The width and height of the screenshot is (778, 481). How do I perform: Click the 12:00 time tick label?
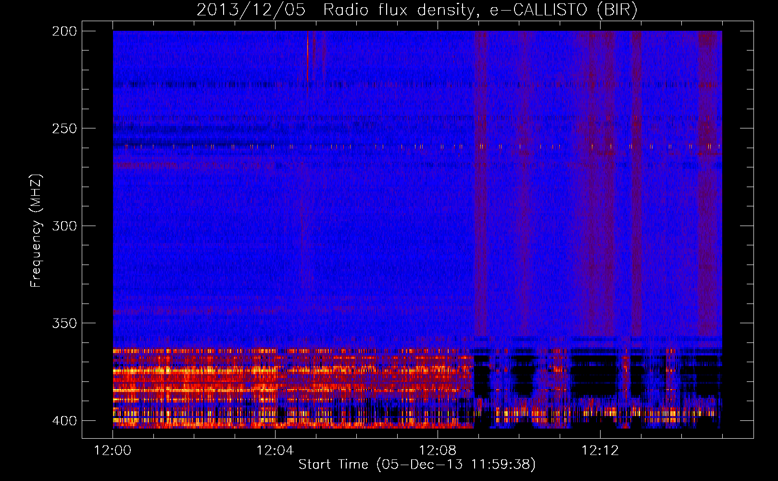[113, 451]
